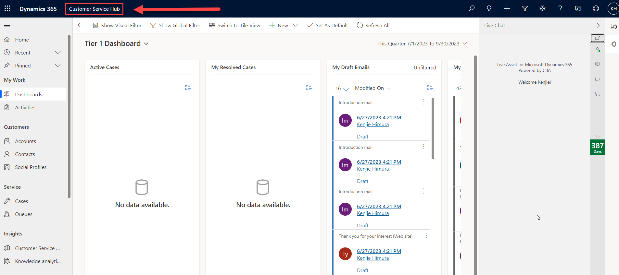Screen dimensions: 619x275
Task: Toggle view icon in My Draft Emails card
Action: click(430, 88)
